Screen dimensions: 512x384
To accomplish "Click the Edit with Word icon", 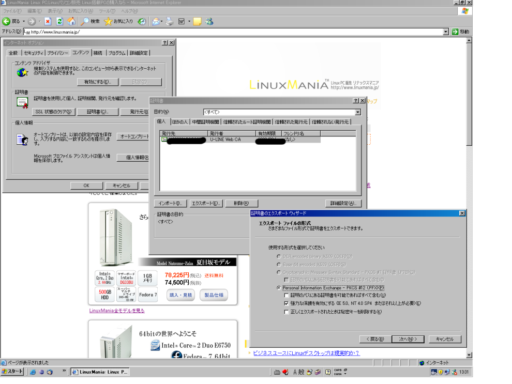I will 182,22.
